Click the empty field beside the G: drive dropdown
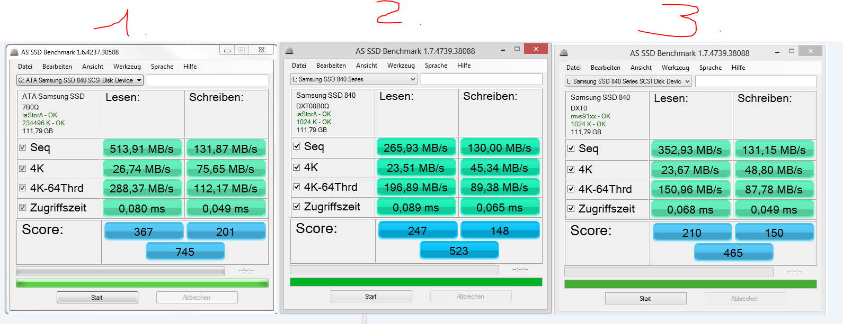This screenshot has width=843, height=324. tap(207, 80)
